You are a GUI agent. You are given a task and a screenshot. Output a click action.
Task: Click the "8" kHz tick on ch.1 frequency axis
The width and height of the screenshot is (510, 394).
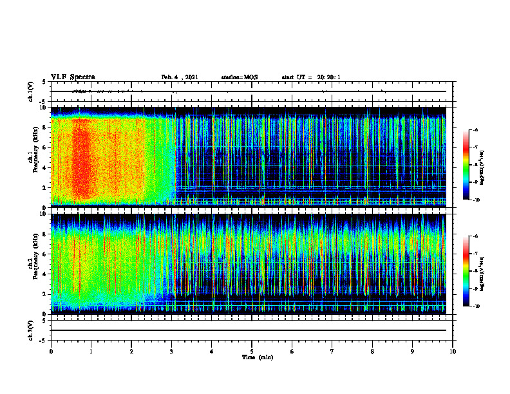point(46,127)
